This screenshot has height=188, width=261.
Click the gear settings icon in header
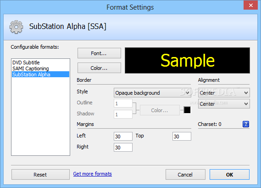coord(16,27)
